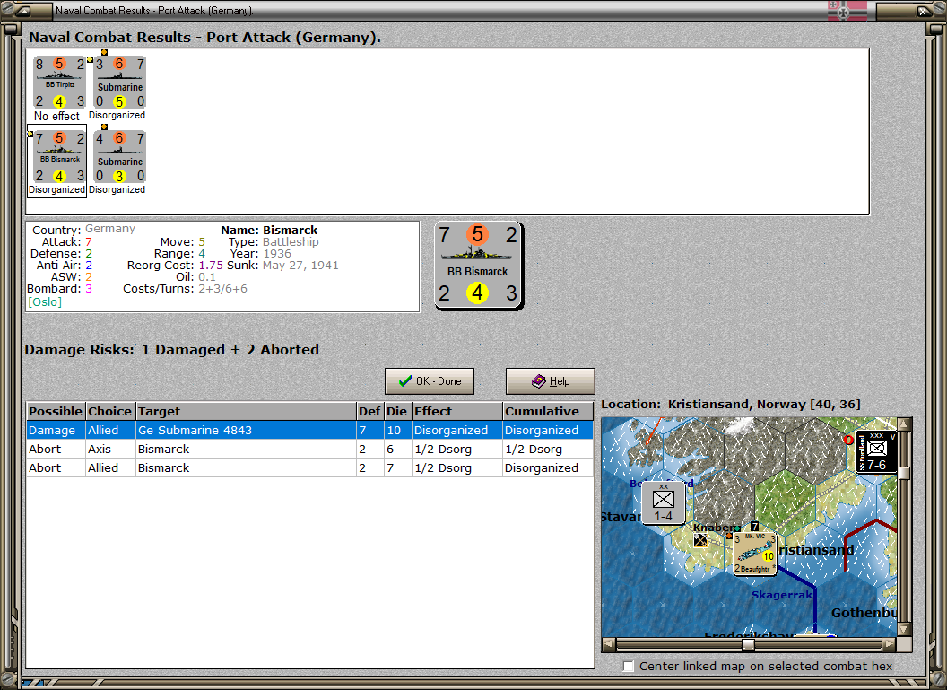
Task: Click the 1-4 infantry unit on map
Action: 663,502
